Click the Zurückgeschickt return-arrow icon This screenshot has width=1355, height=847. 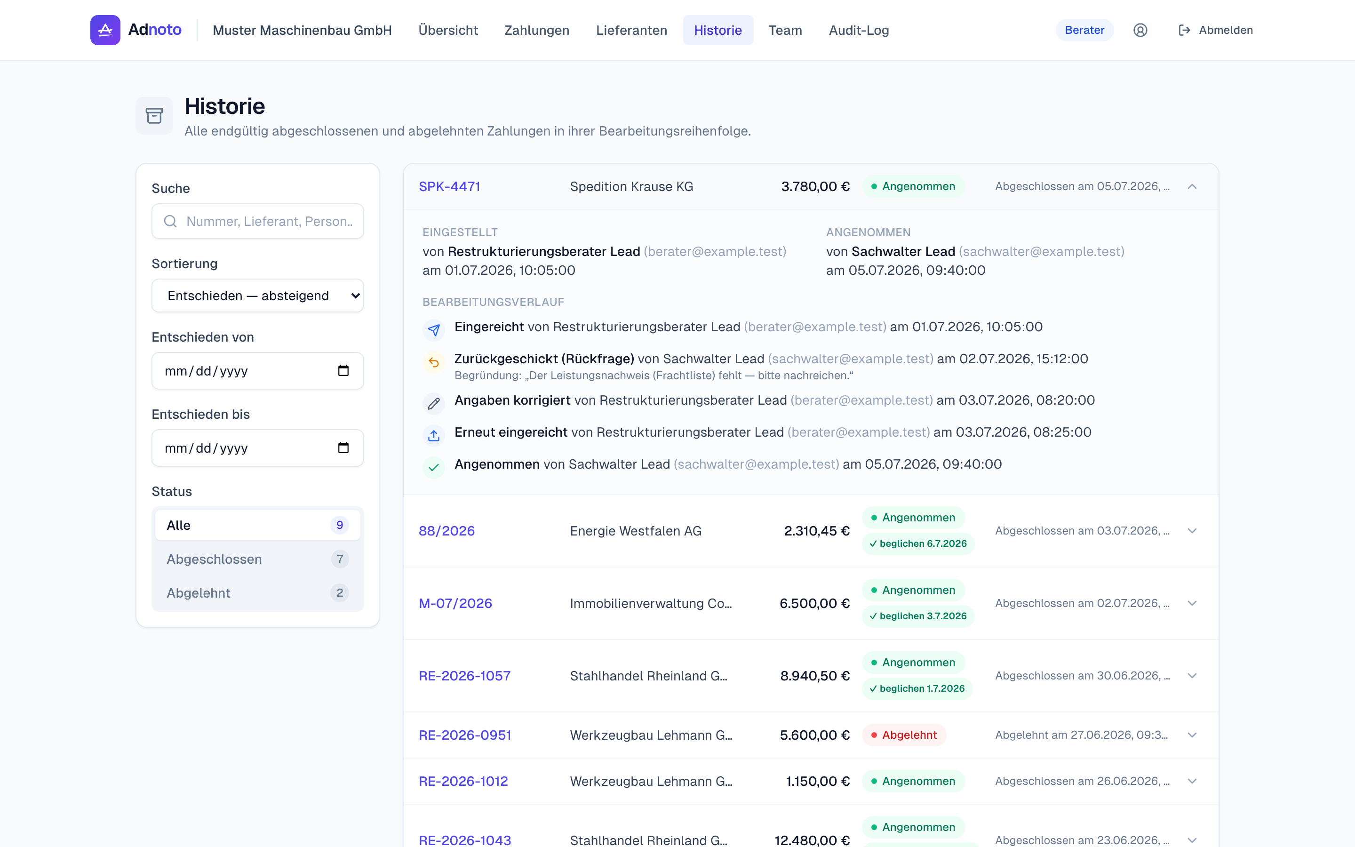pos(433,362)
